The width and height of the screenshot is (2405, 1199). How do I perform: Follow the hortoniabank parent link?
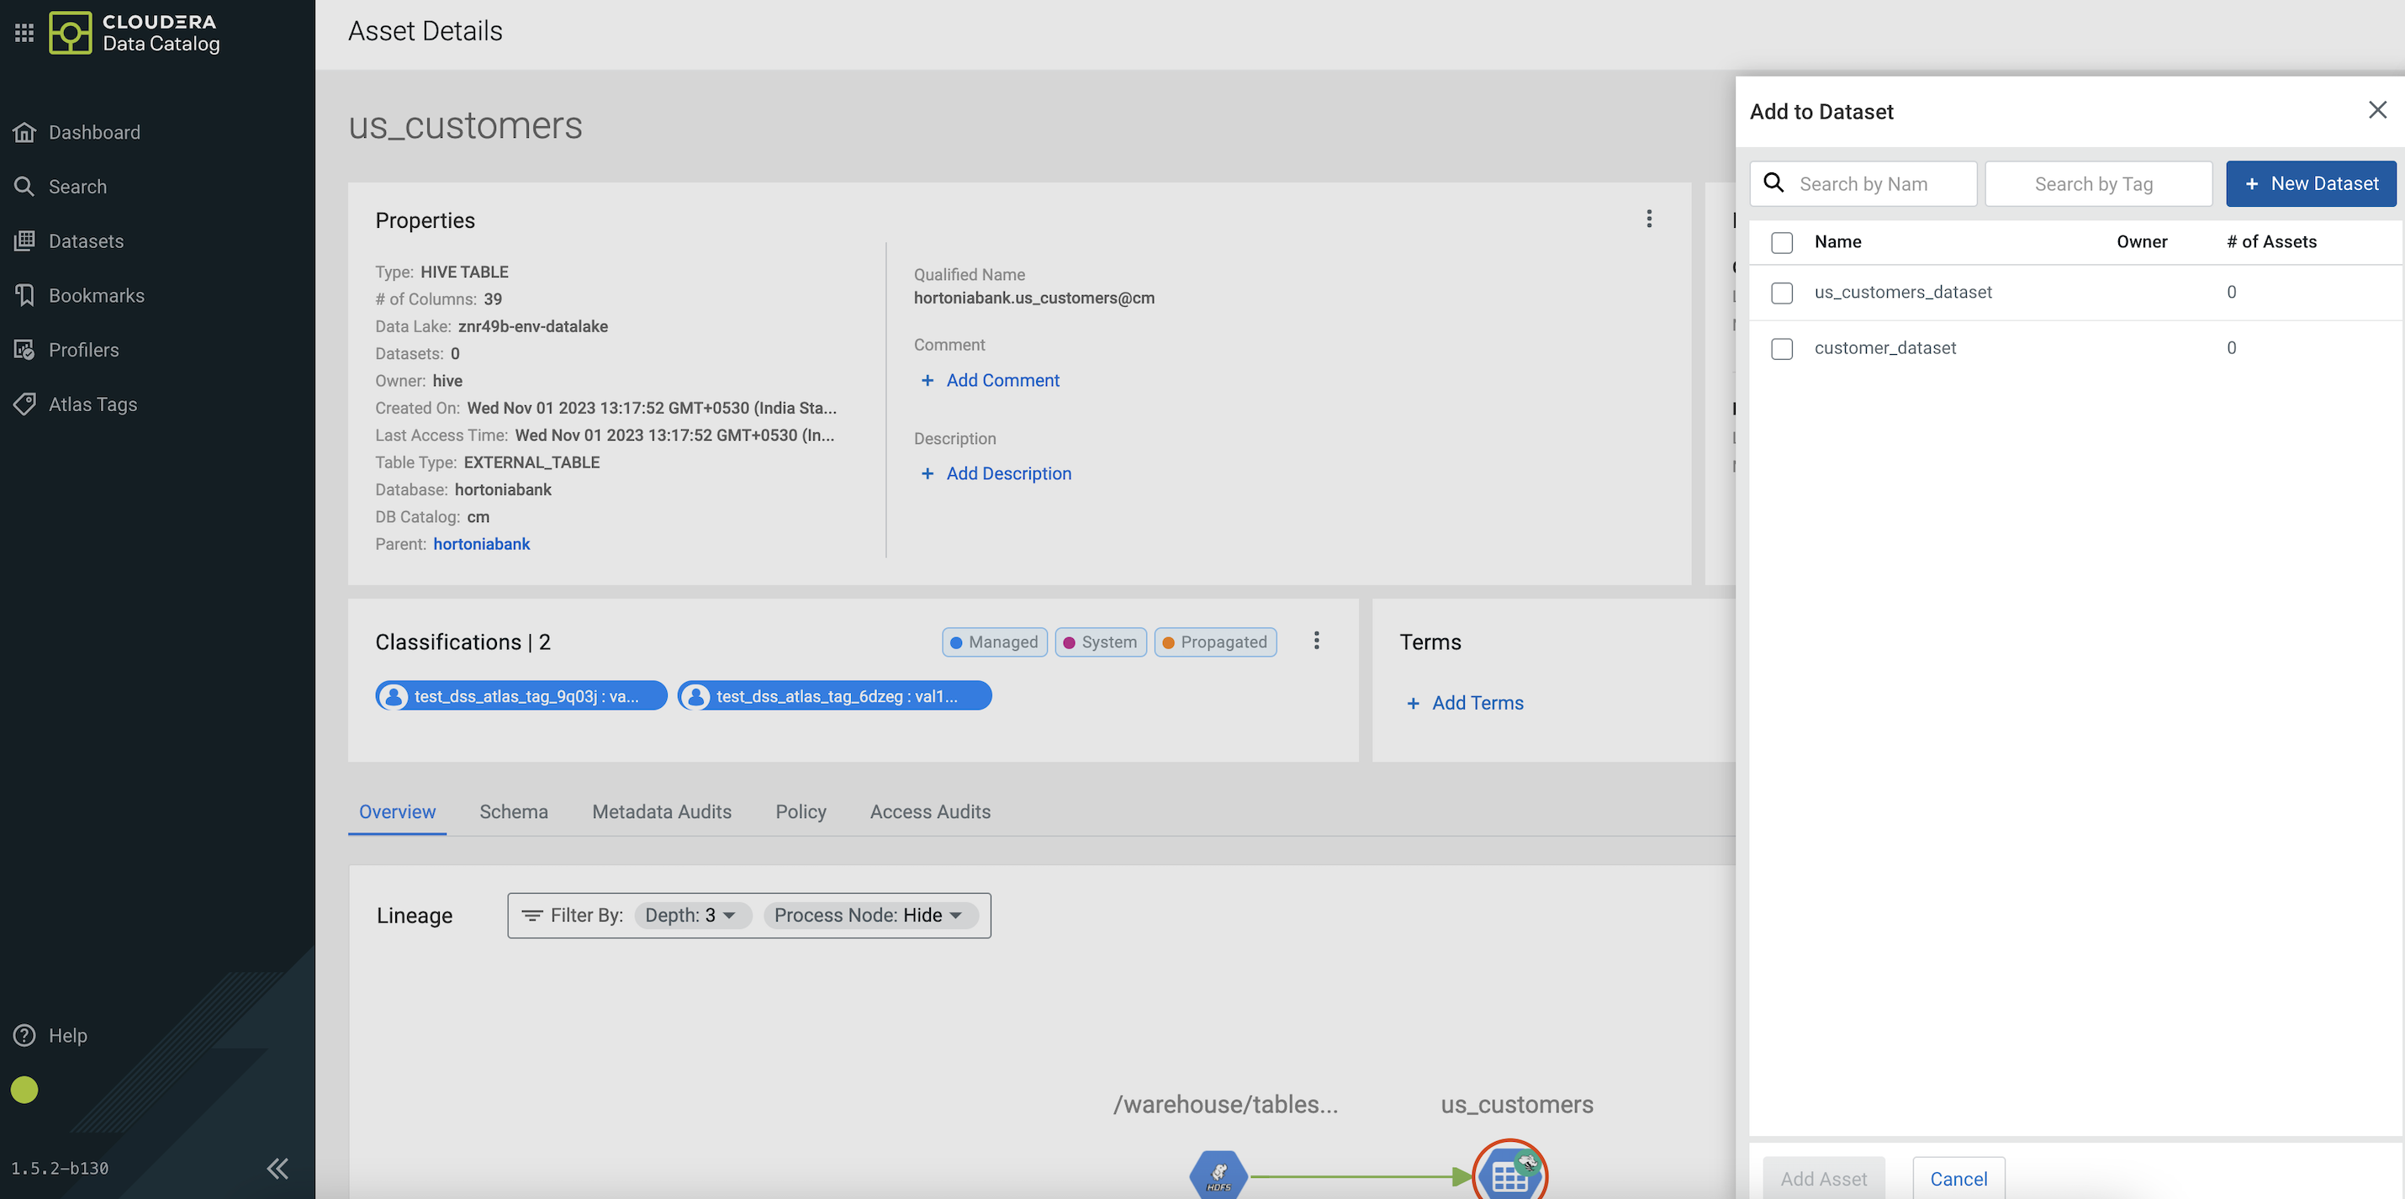pos(481,543)
